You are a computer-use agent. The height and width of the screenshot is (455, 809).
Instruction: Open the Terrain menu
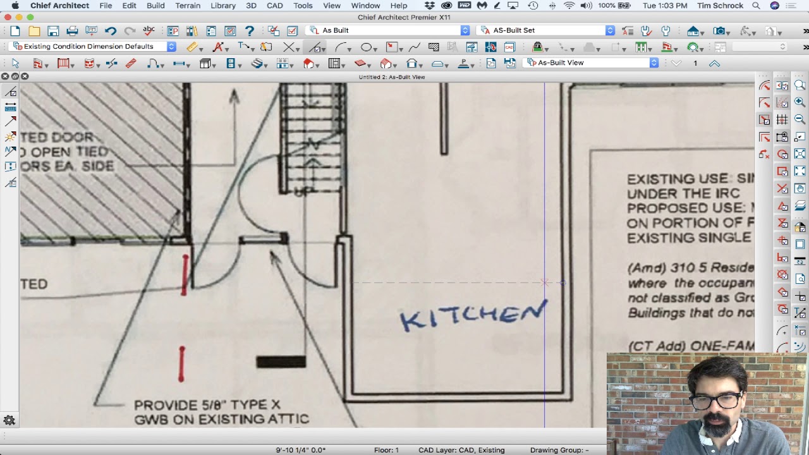tap(188, 6)
